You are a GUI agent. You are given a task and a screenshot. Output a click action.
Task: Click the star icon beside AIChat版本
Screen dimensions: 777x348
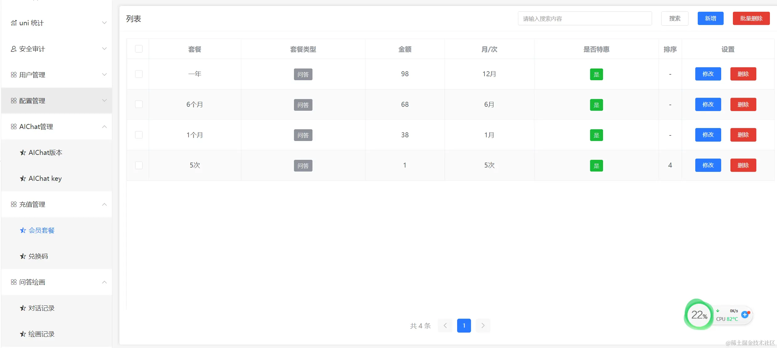(x=23, y=153)
